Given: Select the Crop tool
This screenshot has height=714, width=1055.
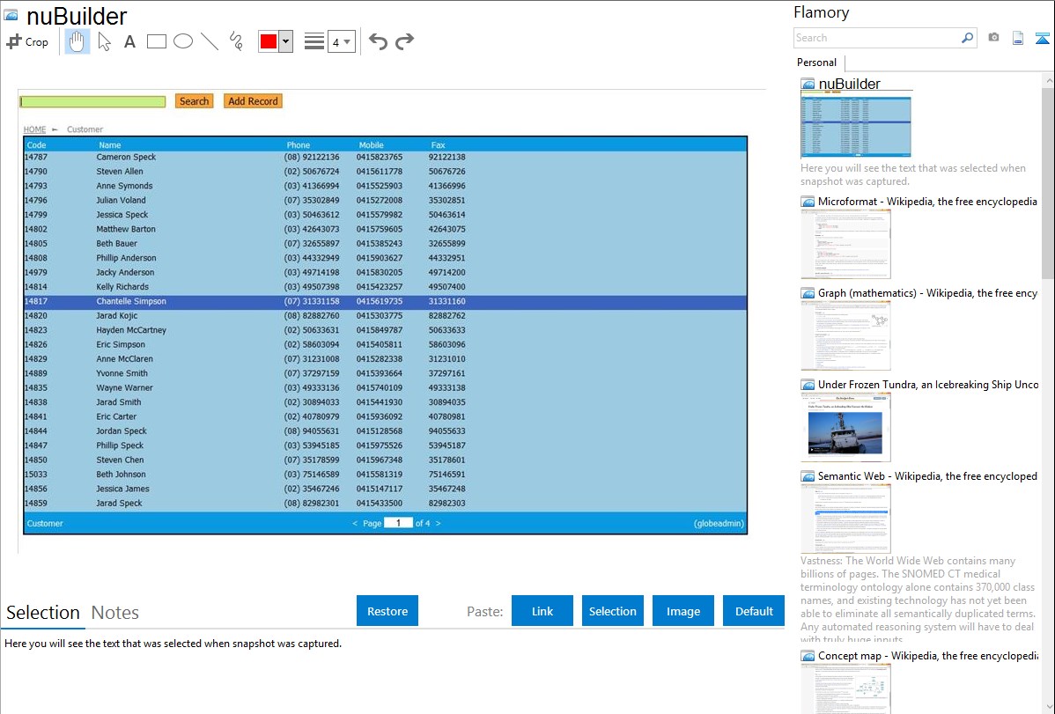Looking at the screenshot, I should tap(27, 41).
